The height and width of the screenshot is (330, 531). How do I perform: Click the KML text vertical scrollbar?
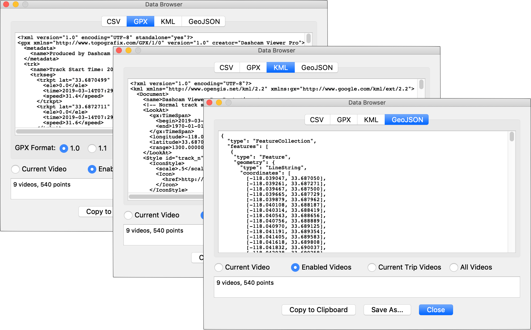[x=421, y=84]
